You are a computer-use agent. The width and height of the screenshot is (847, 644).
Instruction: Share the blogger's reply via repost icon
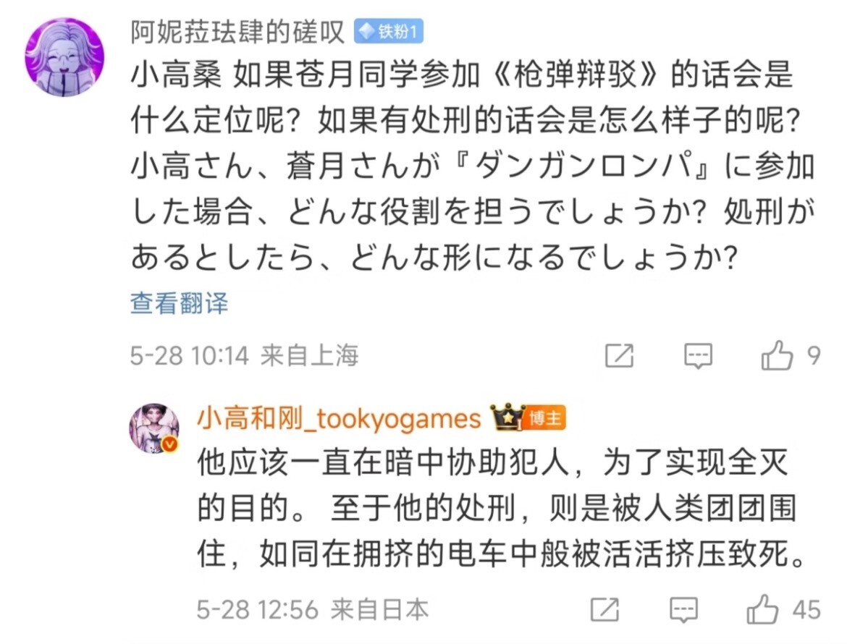coord(605,610)
